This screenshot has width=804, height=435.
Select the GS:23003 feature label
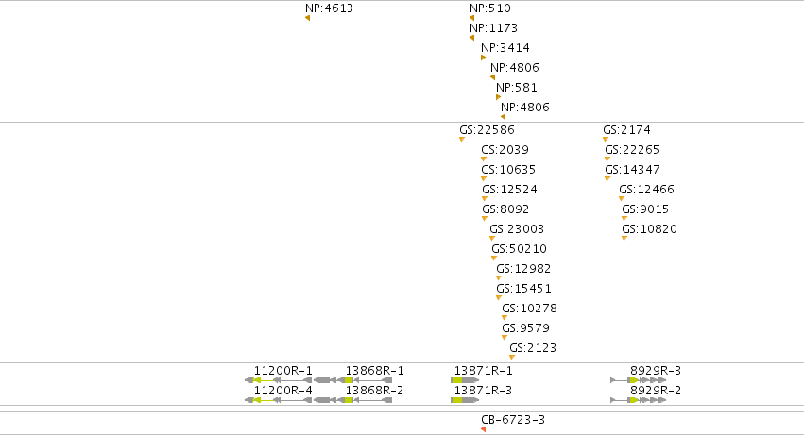coord(517,229)
